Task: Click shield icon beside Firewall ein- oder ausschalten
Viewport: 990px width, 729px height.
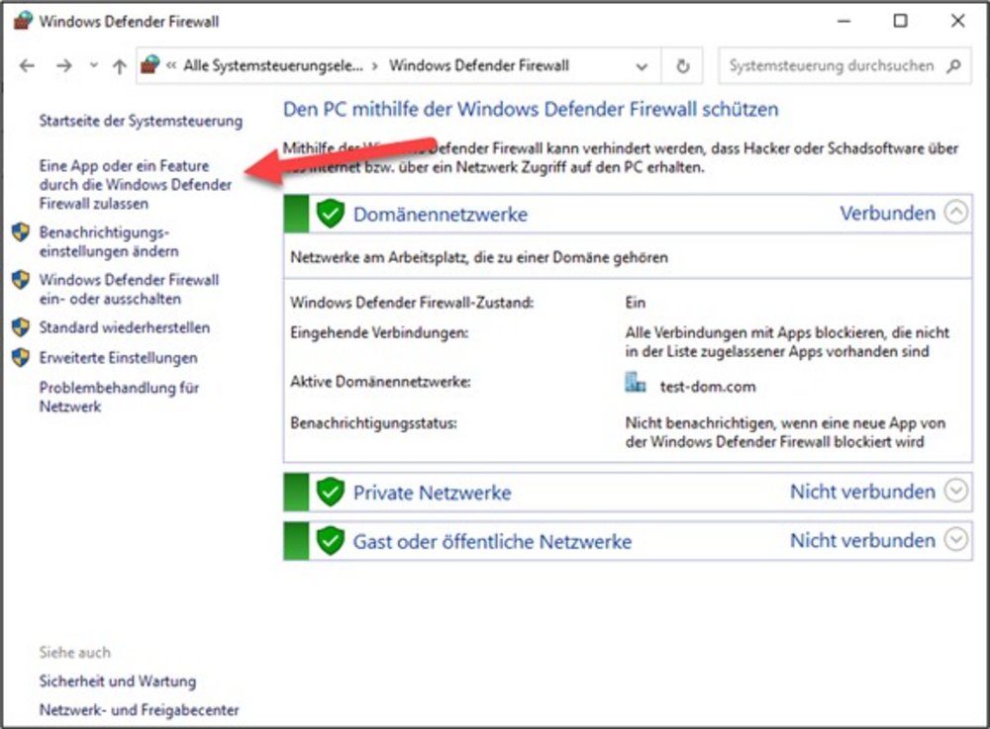Action: click(x=21, y=279)
